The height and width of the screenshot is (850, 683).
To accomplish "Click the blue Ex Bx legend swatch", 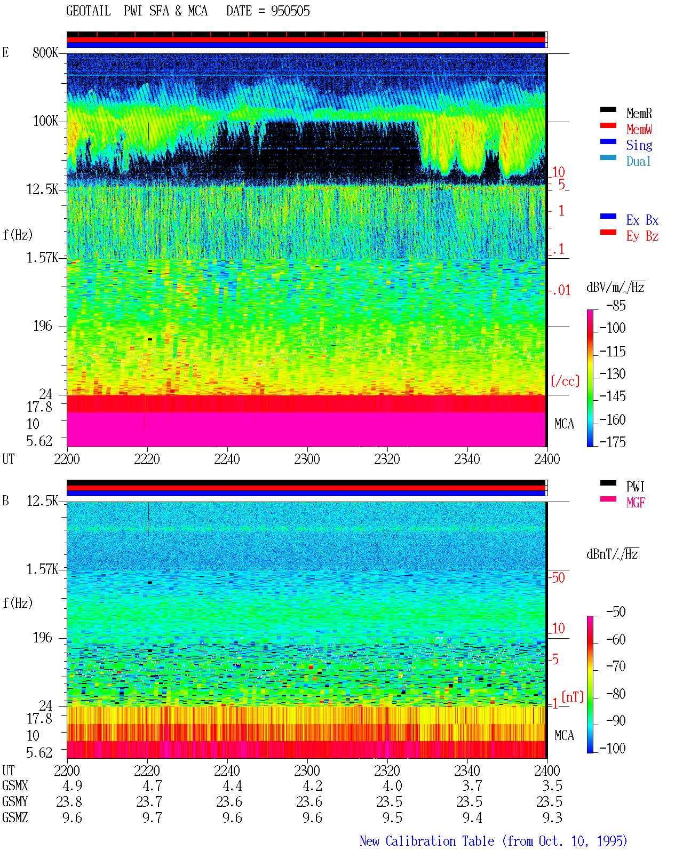I will [x=608, y=216].
